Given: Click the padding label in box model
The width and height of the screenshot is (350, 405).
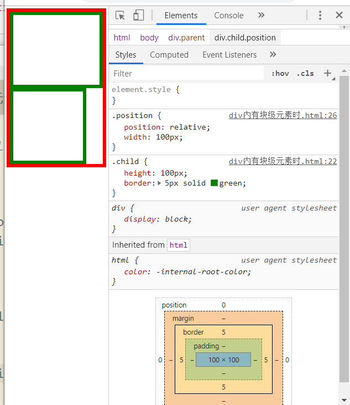Looking at the screenshot, I should pyautogui.click(x=206, y=346).
